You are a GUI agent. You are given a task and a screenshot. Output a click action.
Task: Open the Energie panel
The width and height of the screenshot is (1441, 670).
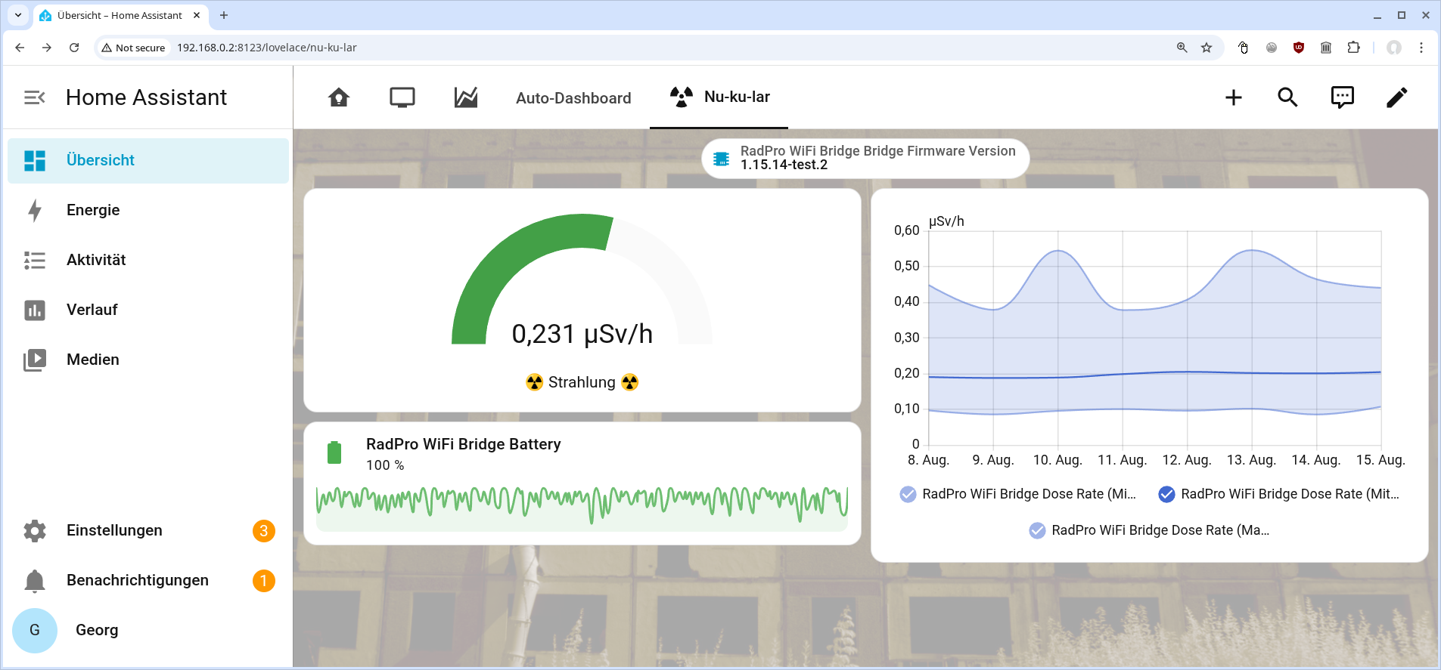pyautogui.click(x=148, y=210)
